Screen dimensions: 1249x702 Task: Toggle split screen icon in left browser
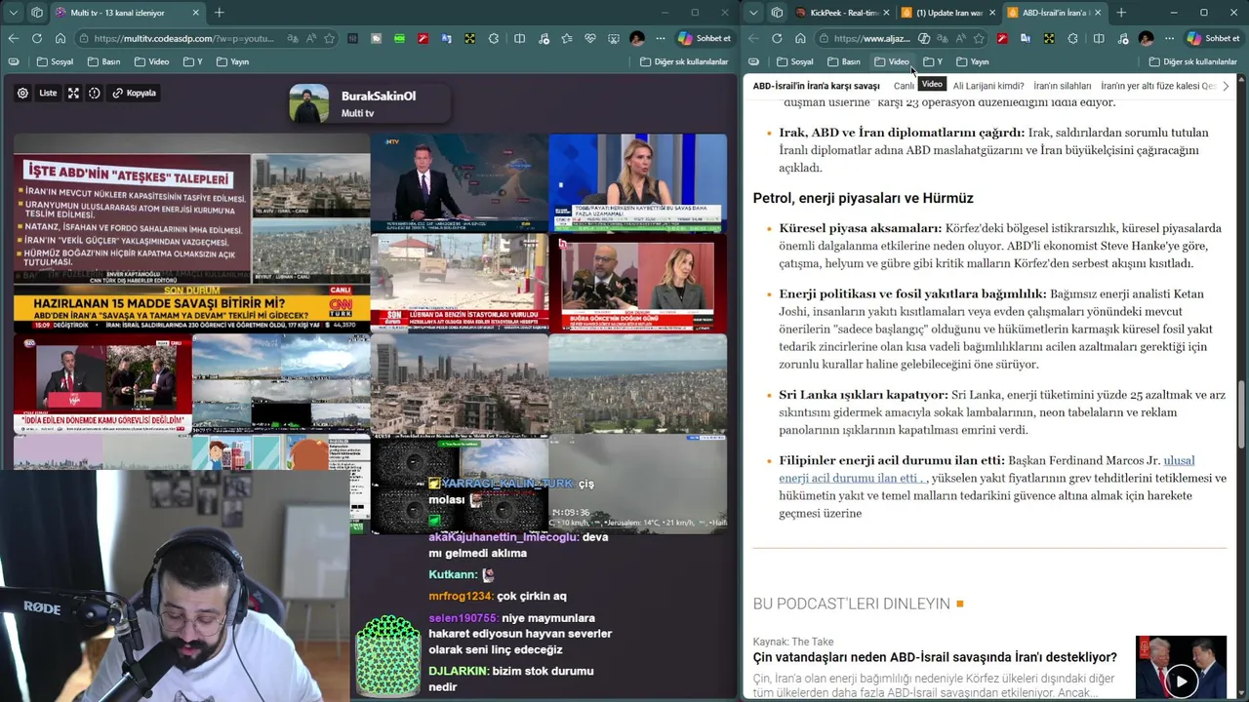519,38
